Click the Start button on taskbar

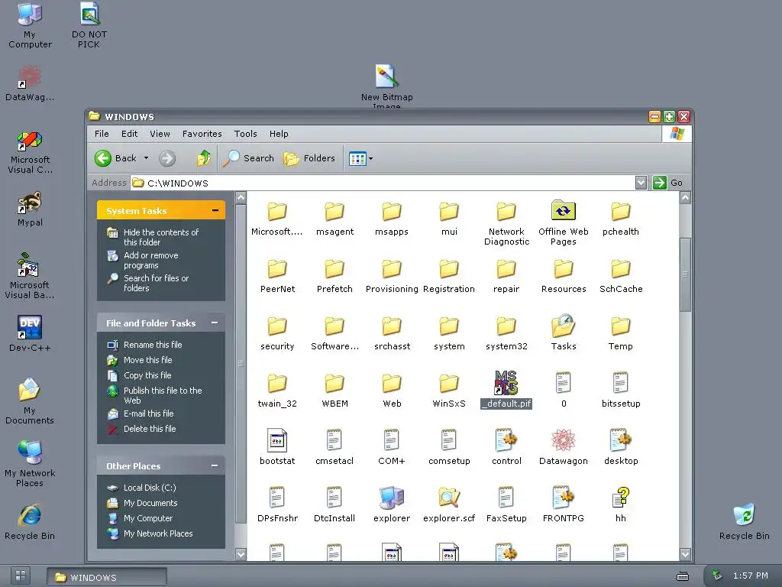[21, 576]
